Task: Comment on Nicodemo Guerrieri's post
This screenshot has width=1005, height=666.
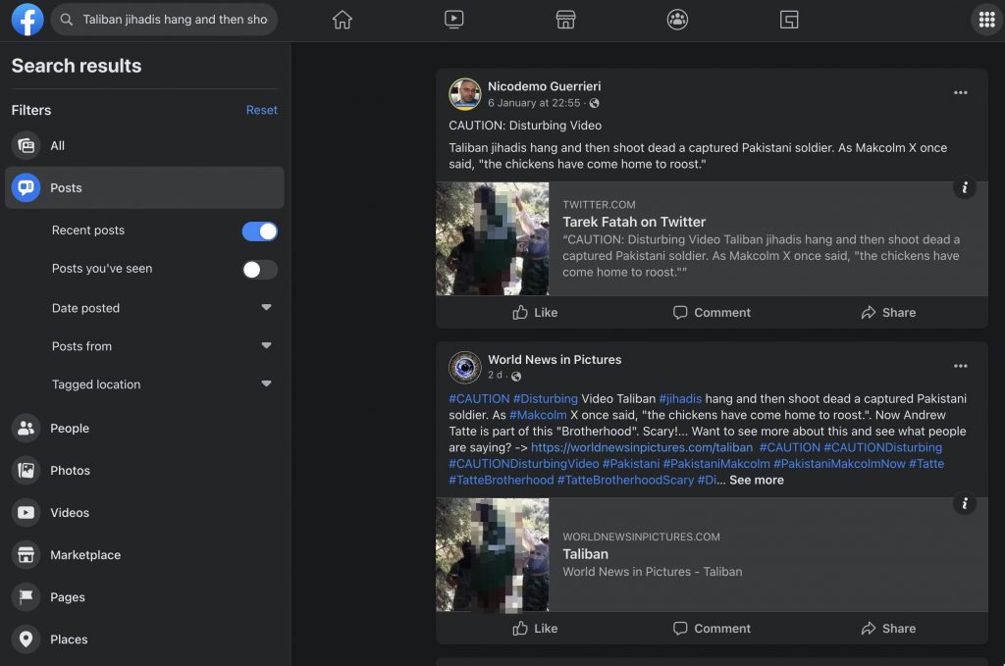Action: coord(712,313)
